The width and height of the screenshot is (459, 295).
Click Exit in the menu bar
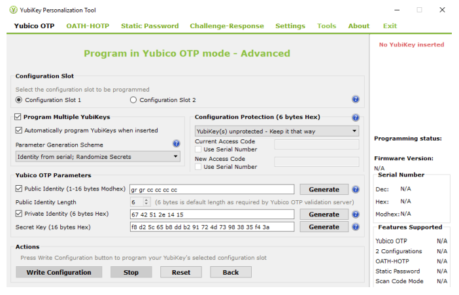pyautogui.click(x=390, y=26)
